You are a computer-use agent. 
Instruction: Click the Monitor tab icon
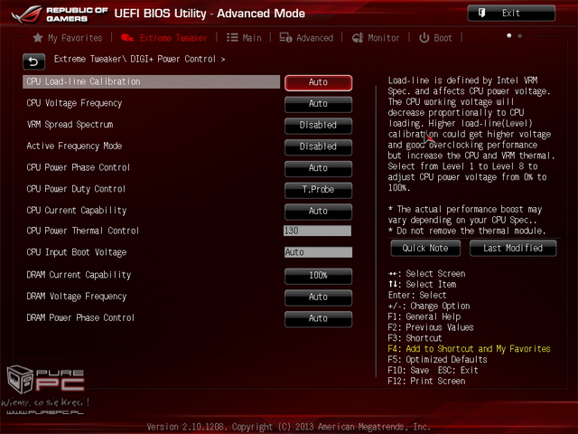coord(358,38)
